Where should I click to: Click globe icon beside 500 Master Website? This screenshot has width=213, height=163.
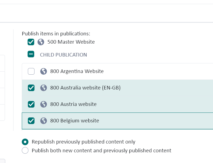coord(41,42)
